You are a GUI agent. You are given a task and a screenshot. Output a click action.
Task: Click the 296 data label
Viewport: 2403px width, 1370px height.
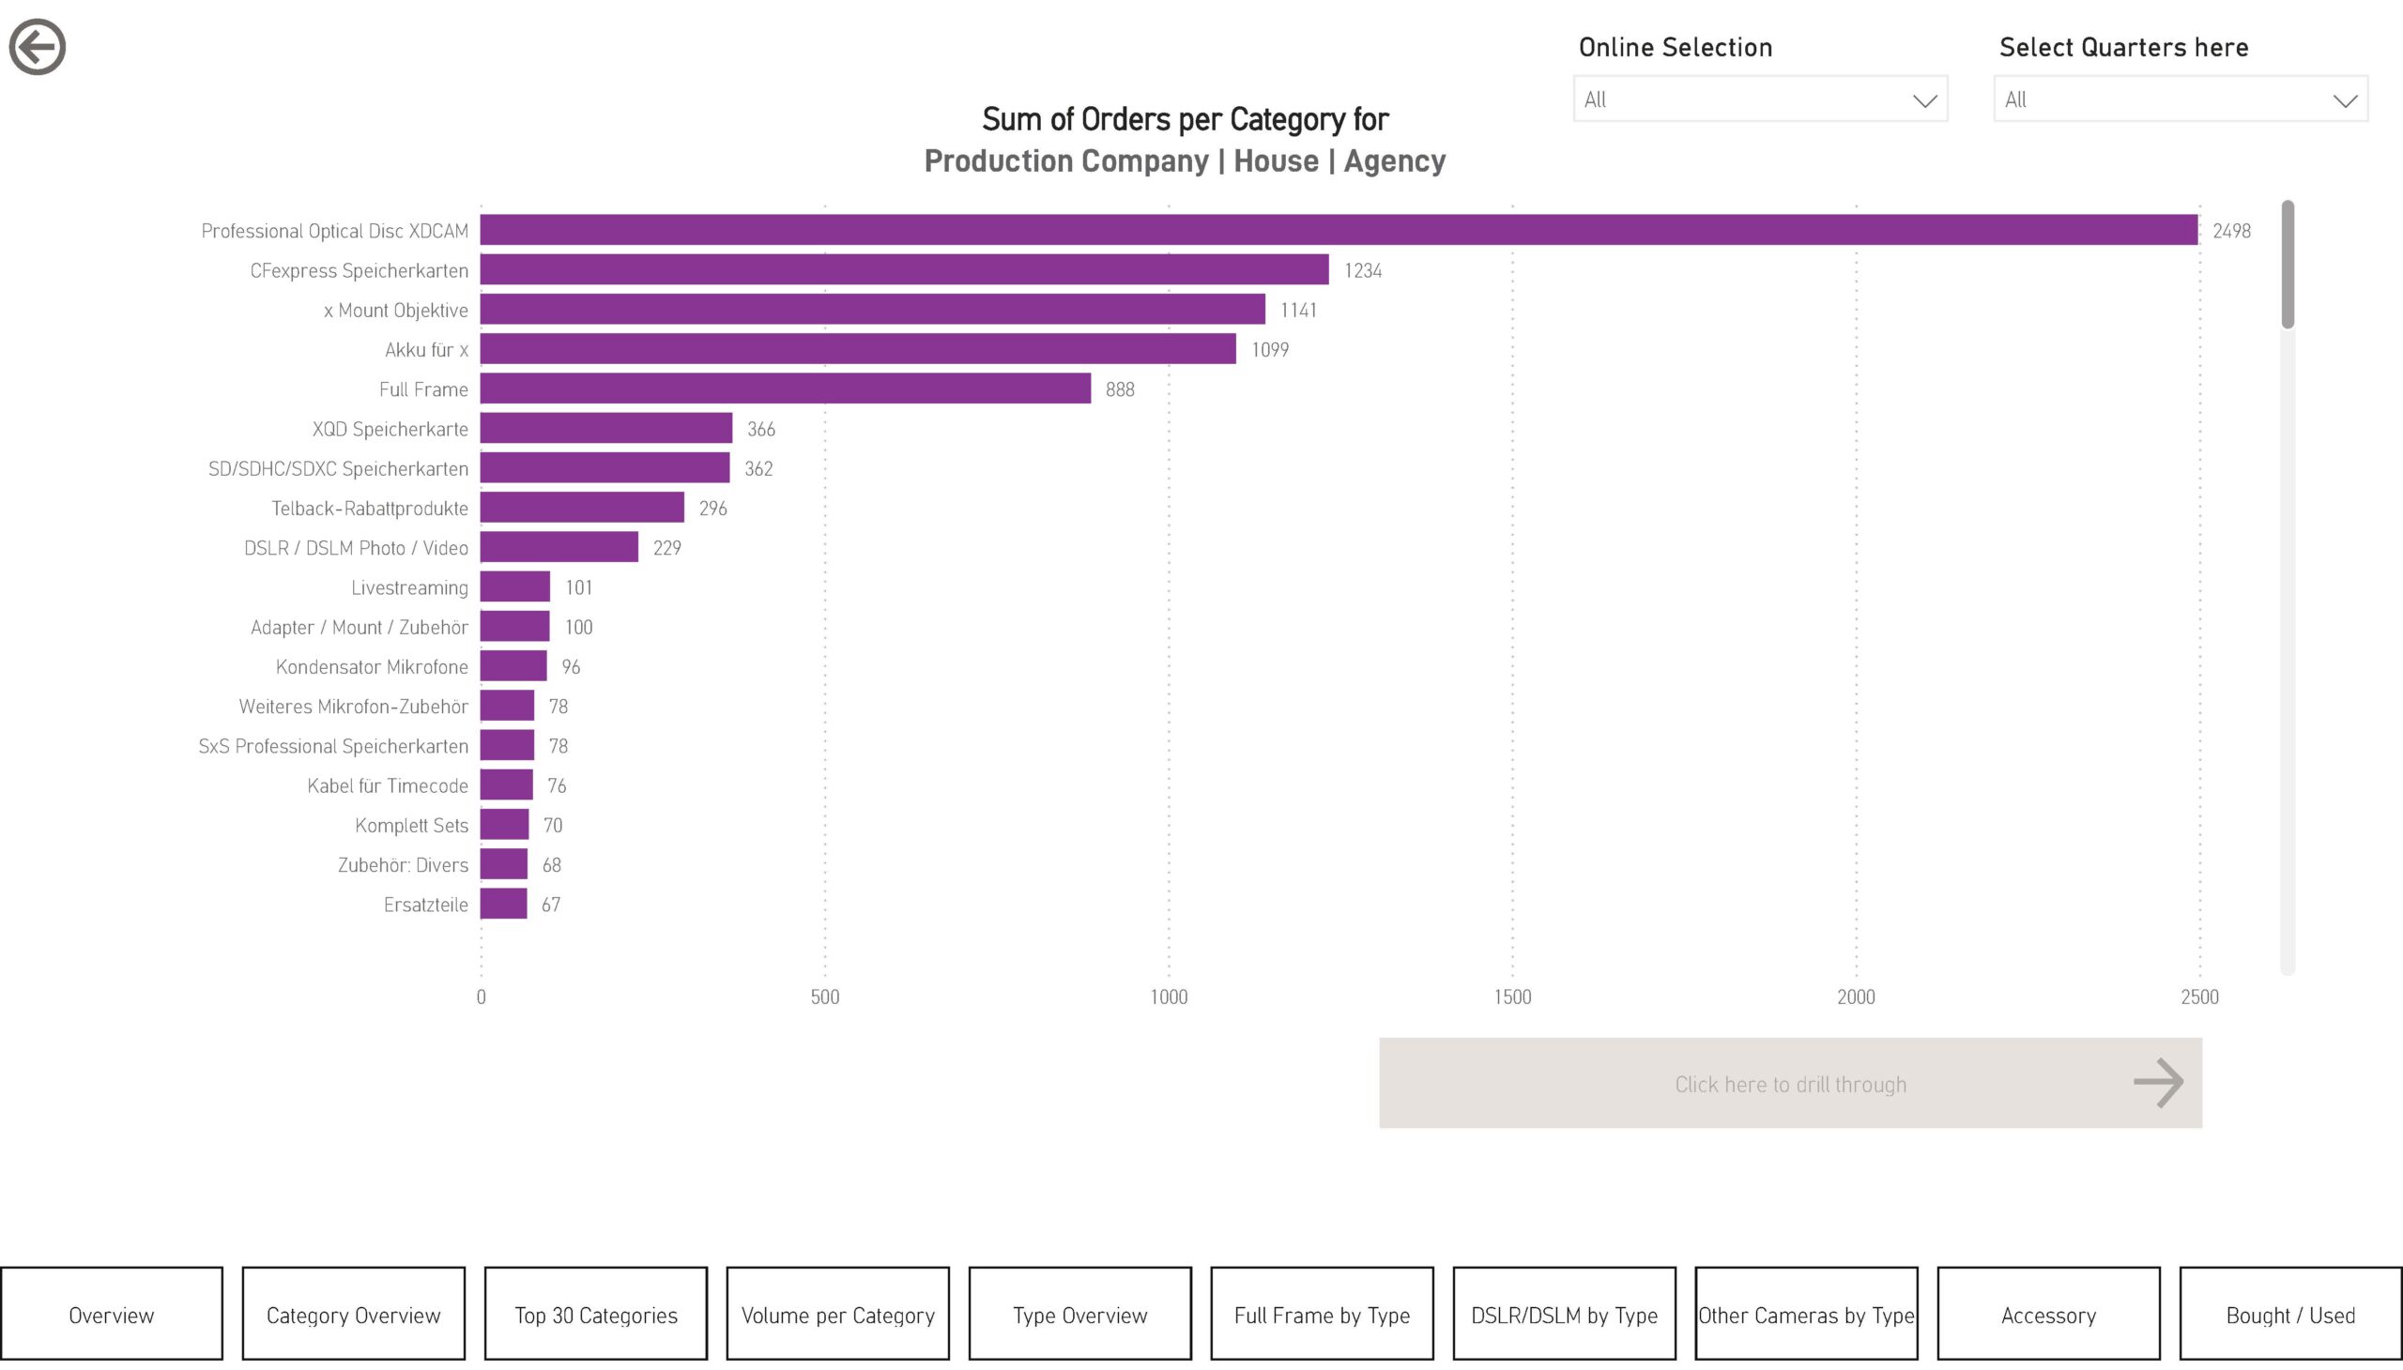coord(712,508)
